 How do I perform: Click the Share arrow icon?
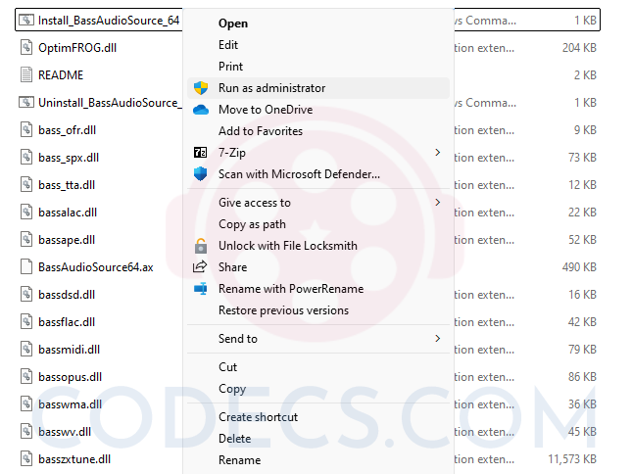200,266
